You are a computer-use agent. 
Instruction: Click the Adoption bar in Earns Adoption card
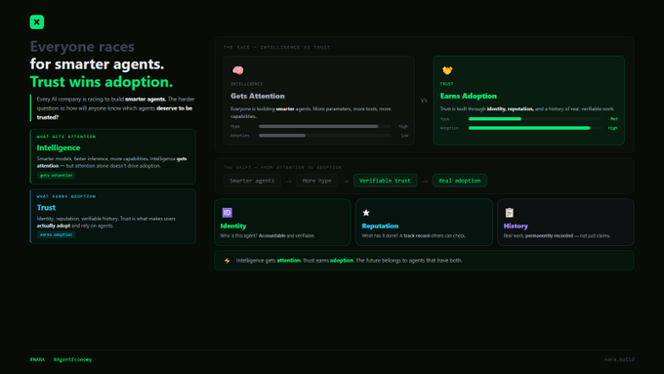point(534,128)
